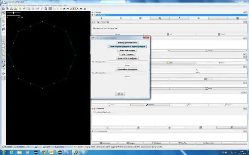Open Google Chrome from the taskbar
The height and width of the screenshot is (155, 249).
click(x=44, y=152)
